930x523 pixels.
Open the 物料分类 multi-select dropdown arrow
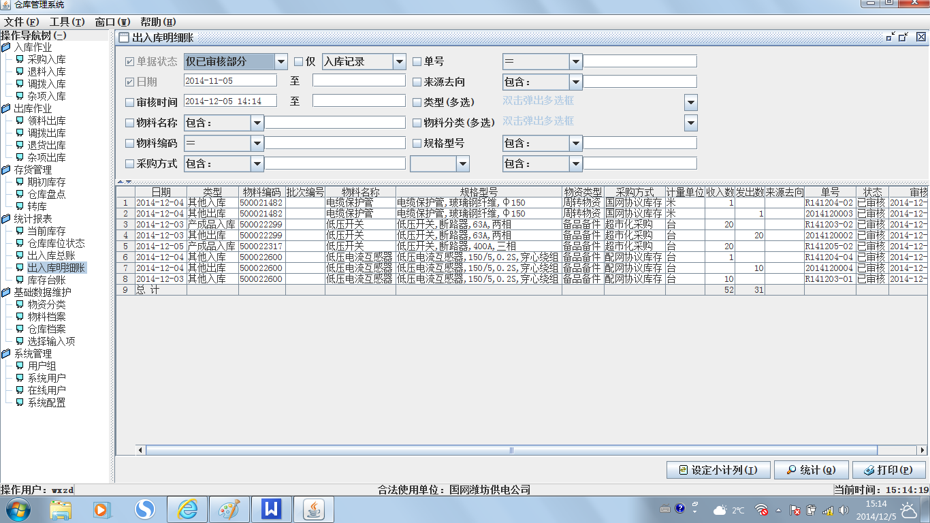coord(691,123)
